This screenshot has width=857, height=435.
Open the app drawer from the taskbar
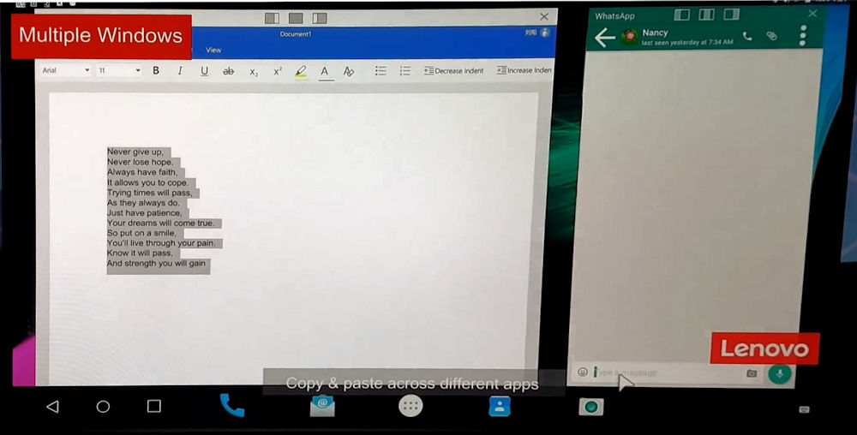click(x=411, y=406)
